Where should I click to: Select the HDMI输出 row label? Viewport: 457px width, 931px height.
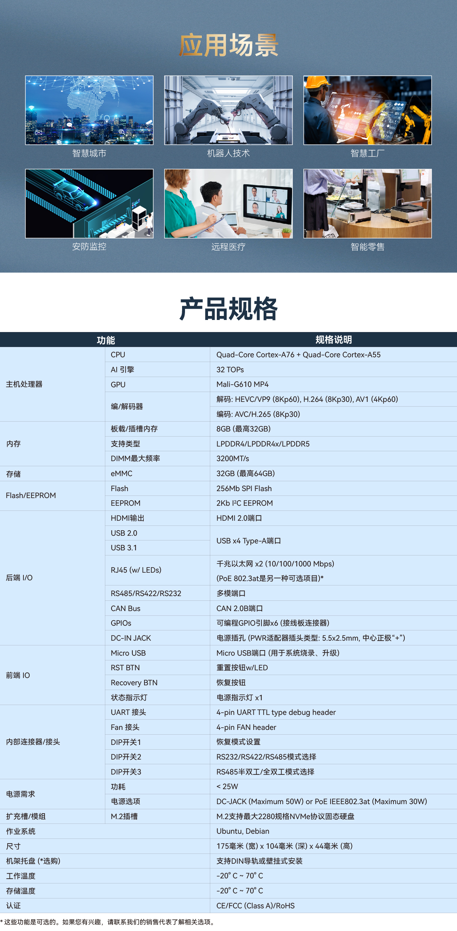pyautogui.click(x=128, y=518)
